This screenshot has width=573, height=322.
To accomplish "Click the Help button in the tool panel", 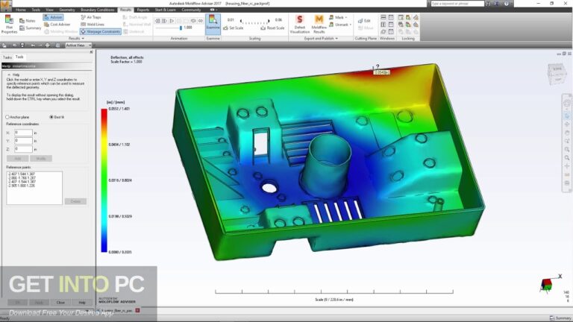I will pos(82,303).
